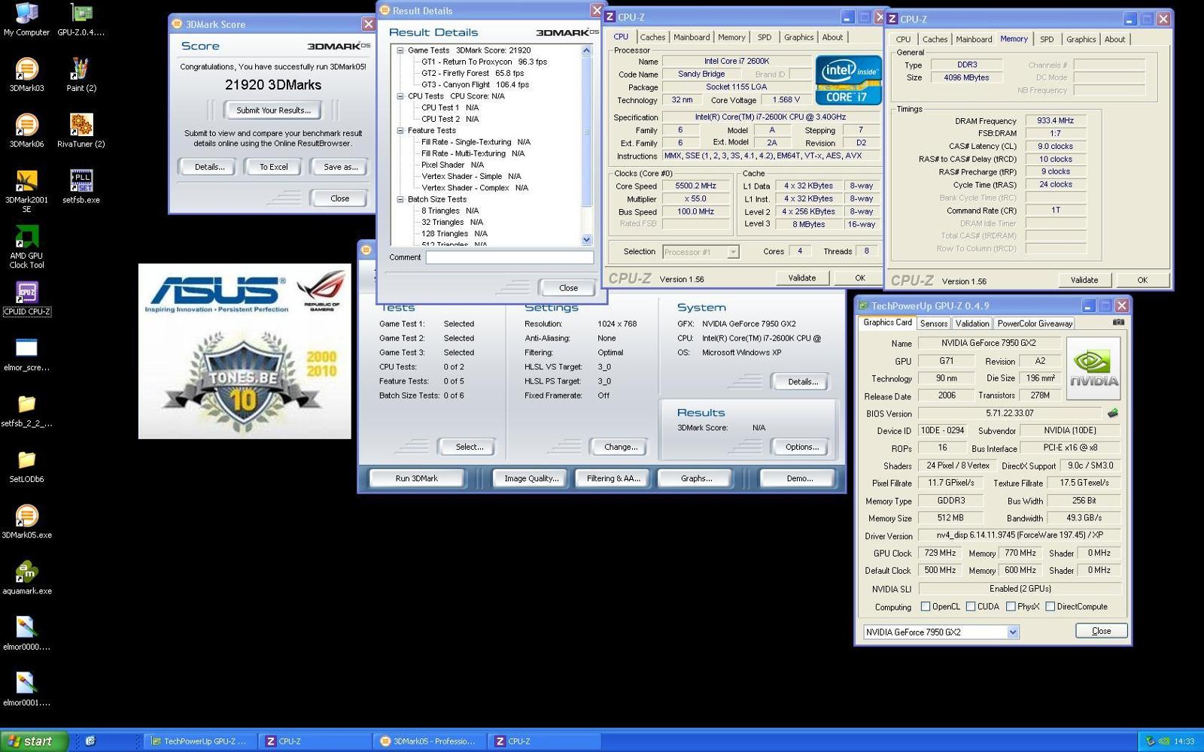This screenshot has width=1204, height=752.
Task: Open Paint (2) desktop shortcut
Action: click(x=81, y=75)
